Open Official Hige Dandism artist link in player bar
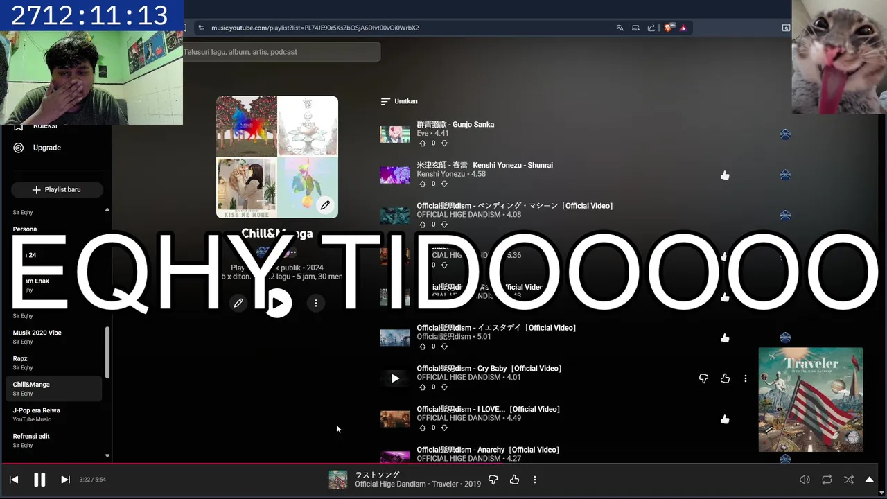 tap(390, 484)
